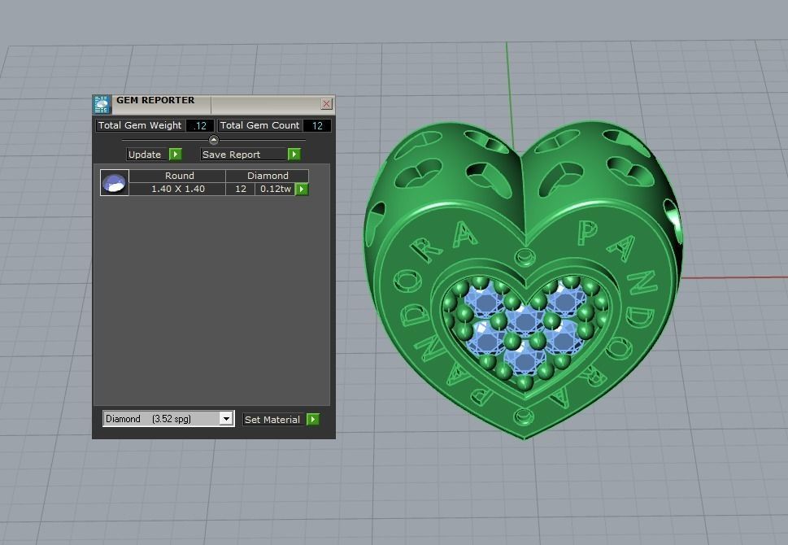Click the green arrow beside 0.12tw
The image size is (788, 545).
pyautogui.click(x=302, y=189)
